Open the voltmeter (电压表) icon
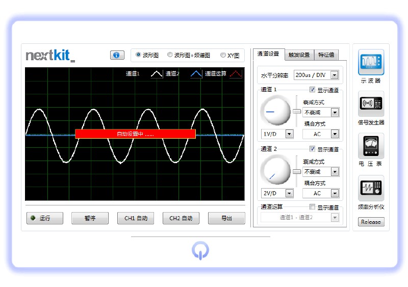 pyautogui.click(x=371, y=146)
